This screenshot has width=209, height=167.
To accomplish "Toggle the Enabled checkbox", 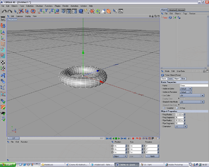I will pos(164,108).
